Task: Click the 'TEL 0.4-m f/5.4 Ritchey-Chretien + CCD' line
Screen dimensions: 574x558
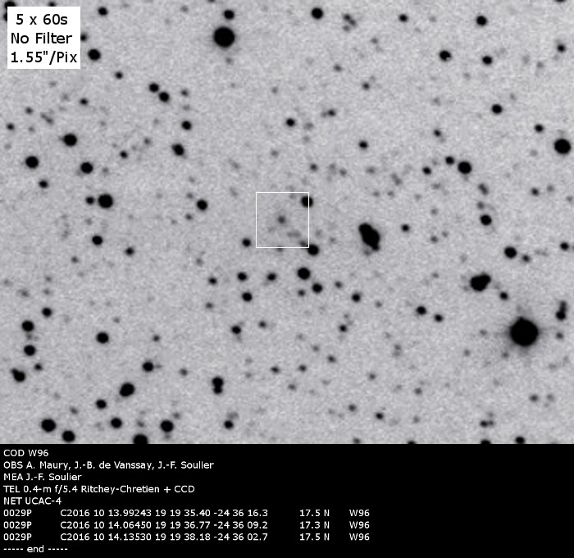Action: [x=99, y=489]
